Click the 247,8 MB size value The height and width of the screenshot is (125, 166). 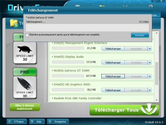click(91, 76)
